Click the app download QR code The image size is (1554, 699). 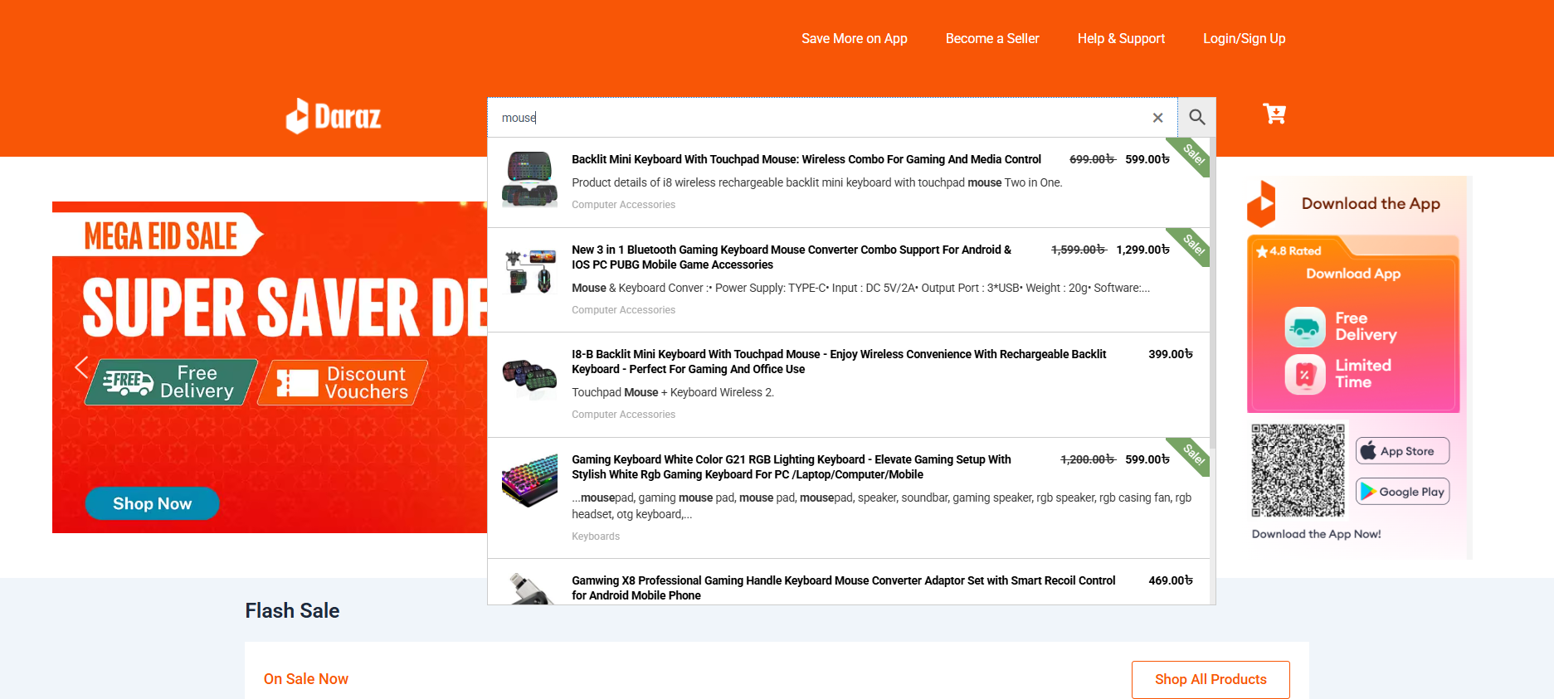coord(1298,470)
